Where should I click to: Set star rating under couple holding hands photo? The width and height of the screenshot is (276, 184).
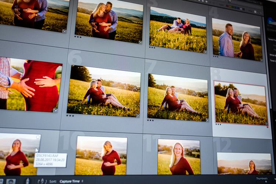215,57
